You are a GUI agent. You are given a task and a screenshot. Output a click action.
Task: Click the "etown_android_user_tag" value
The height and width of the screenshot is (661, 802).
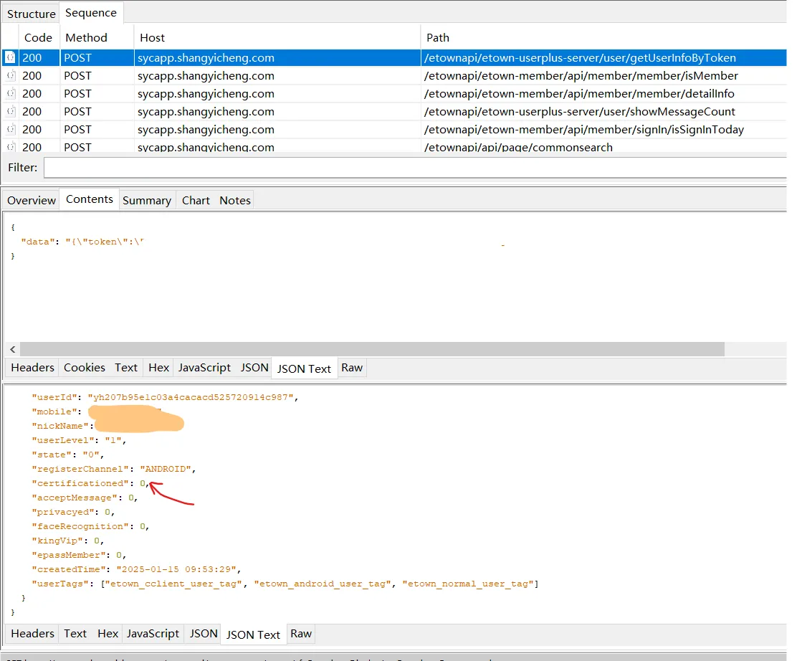323,584
